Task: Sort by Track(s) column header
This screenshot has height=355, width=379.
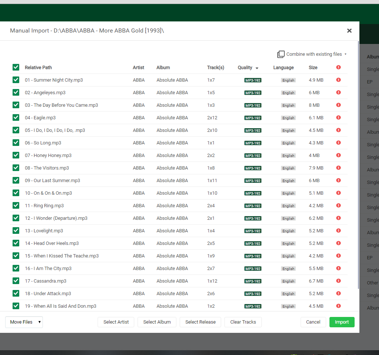Action: [216, 67]
